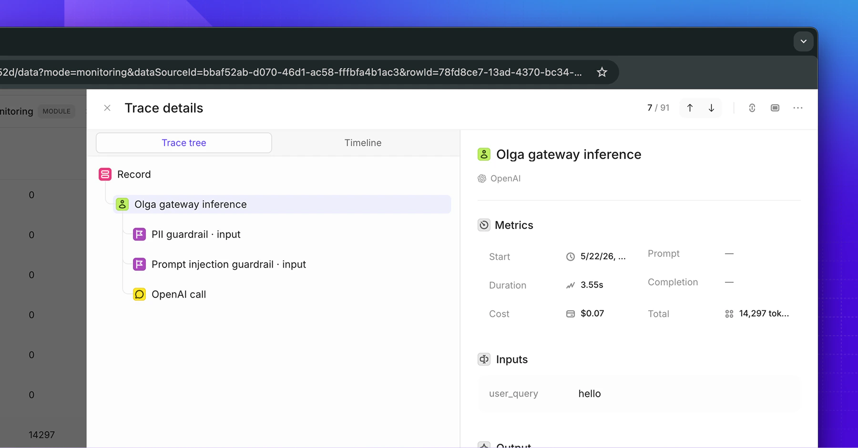Click the Duration metric label
The width and height of the screenshot is (858, 448).
[508, 285]
